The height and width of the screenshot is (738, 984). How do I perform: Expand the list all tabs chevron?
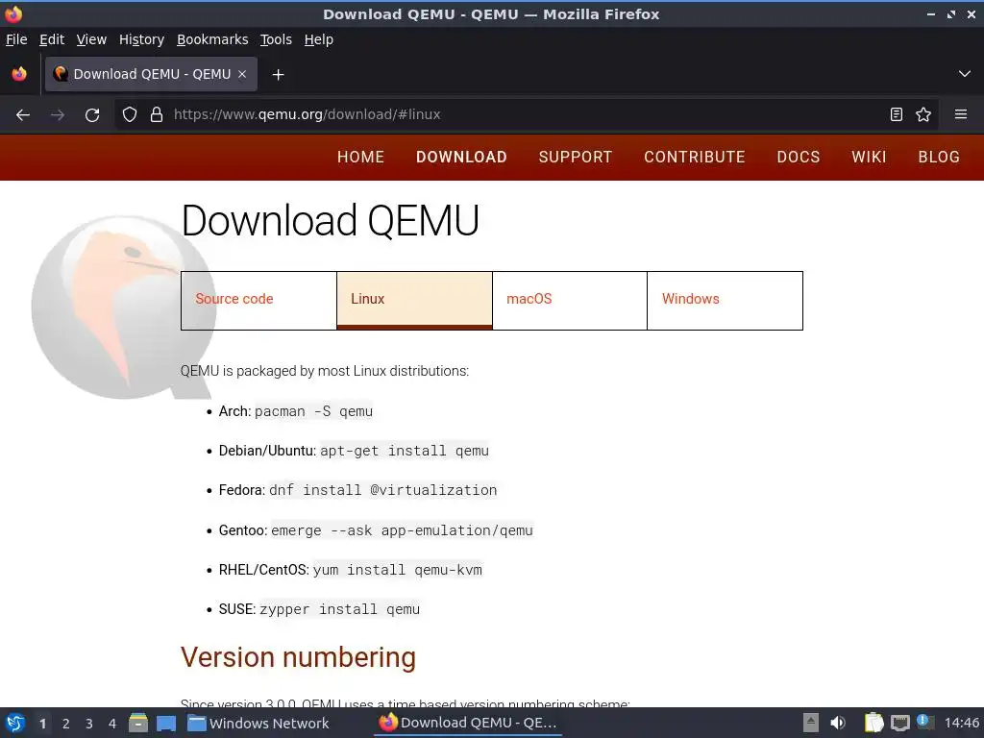coord(965,74)
